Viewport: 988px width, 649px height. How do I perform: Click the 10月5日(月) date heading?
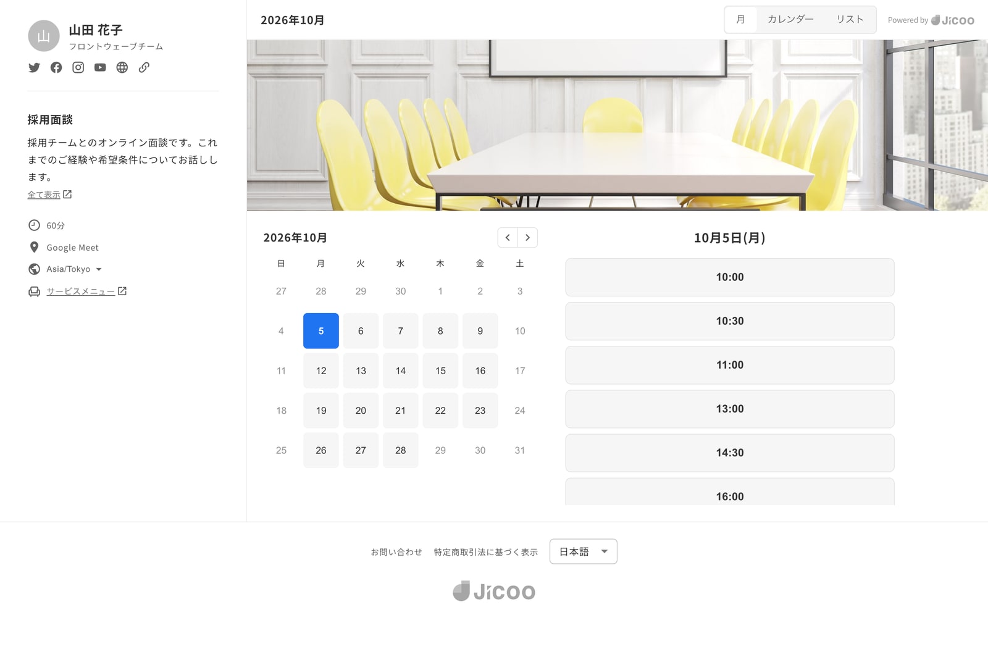730,238
